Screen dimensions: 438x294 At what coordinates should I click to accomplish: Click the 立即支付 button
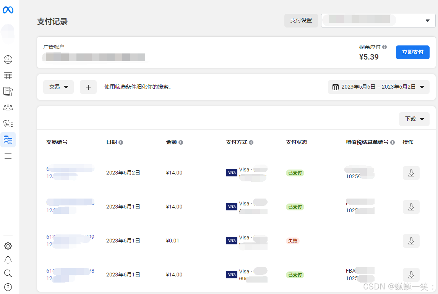click(412, 52)
